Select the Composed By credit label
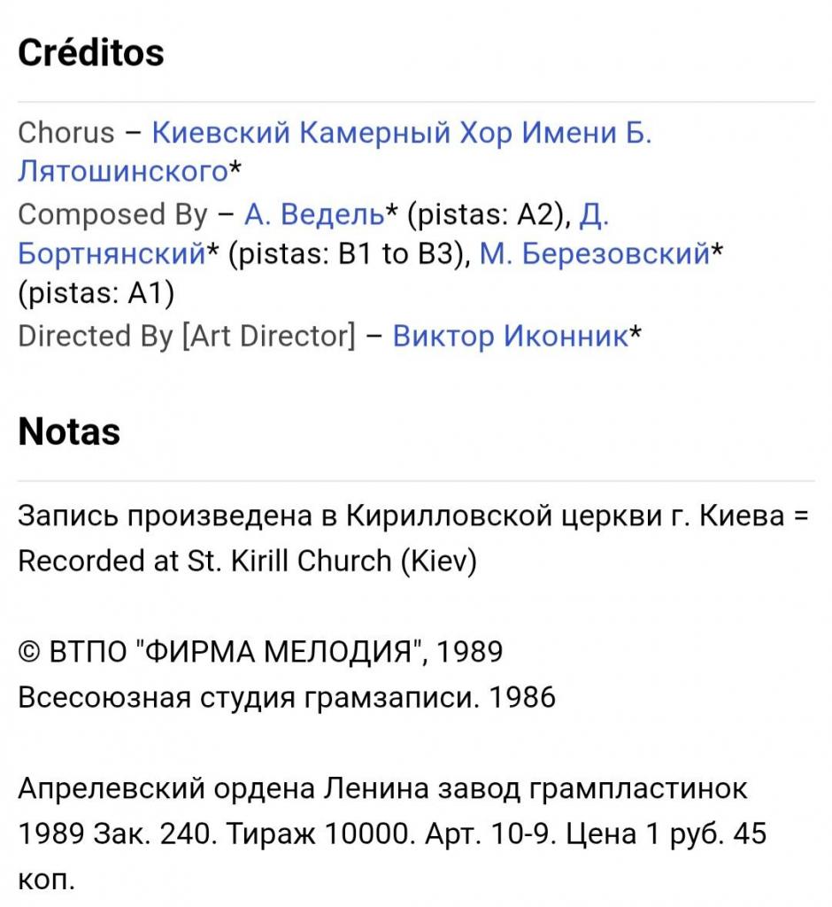 (x=112, y=215)
